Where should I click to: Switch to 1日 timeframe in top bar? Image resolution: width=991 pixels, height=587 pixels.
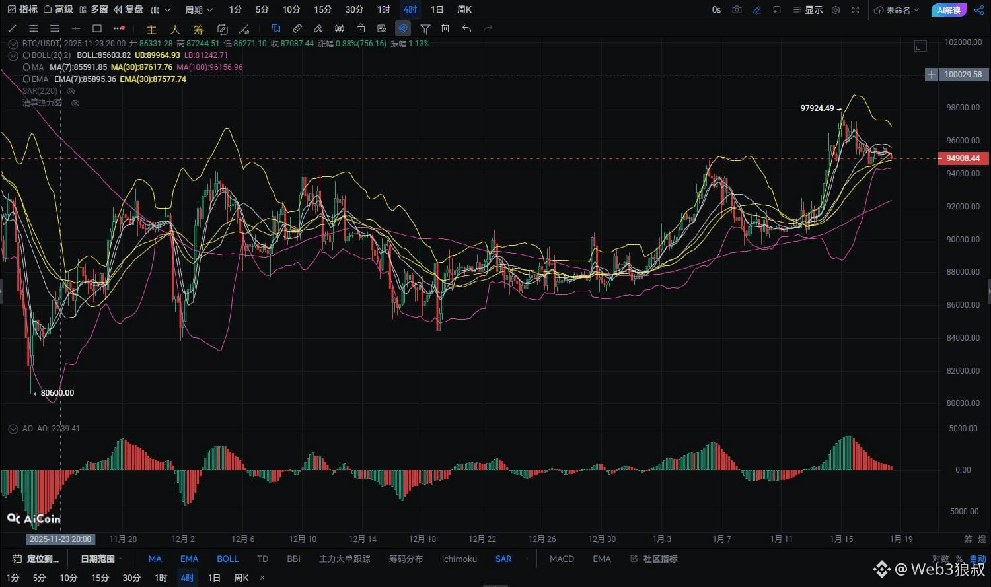[437, 10]
